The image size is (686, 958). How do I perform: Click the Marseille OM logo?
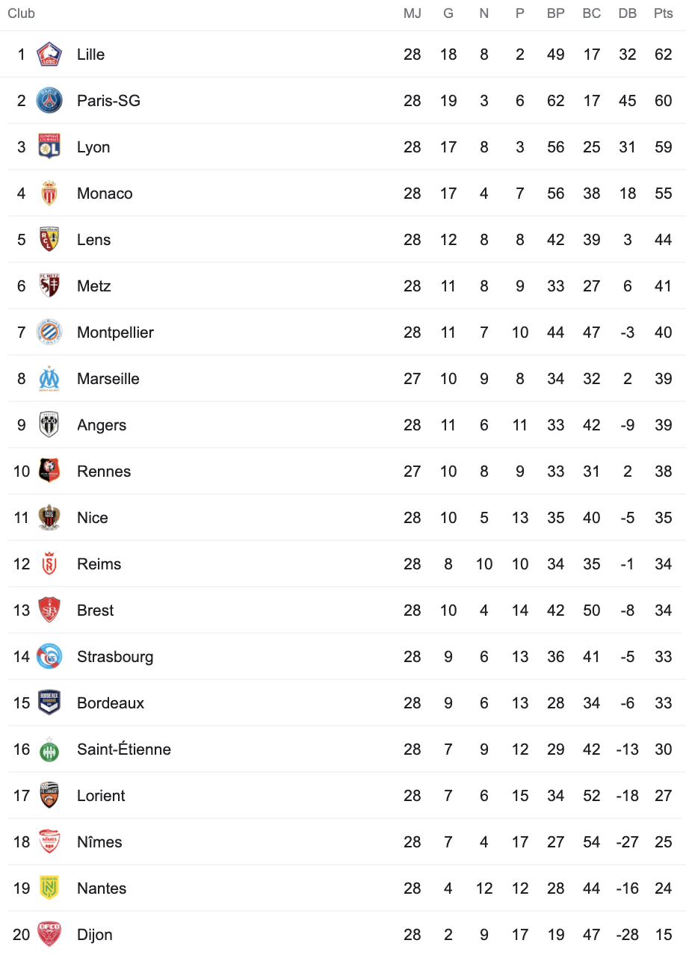[x=49, y=379]
